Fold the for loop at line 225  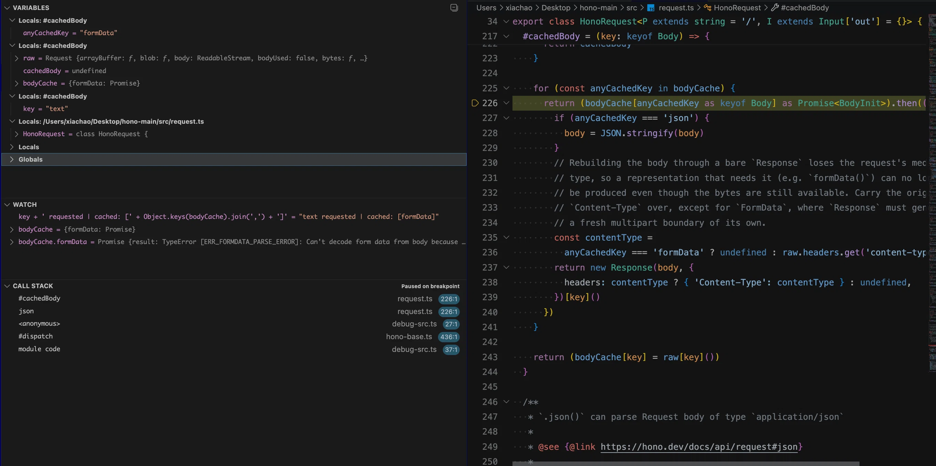506,88
